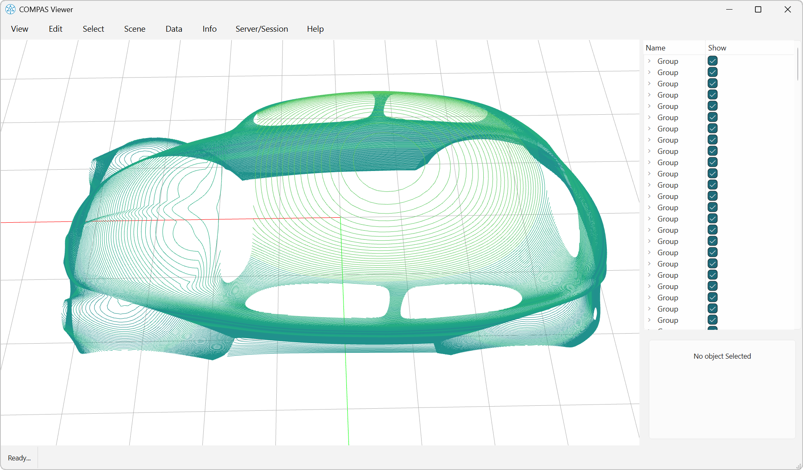Expand the second Group tree item
Screen dimensions: 803x470
(649, 72)
